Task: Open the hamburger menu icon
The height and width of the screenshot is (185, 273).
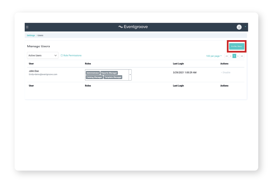Action: tap(27, 27)
